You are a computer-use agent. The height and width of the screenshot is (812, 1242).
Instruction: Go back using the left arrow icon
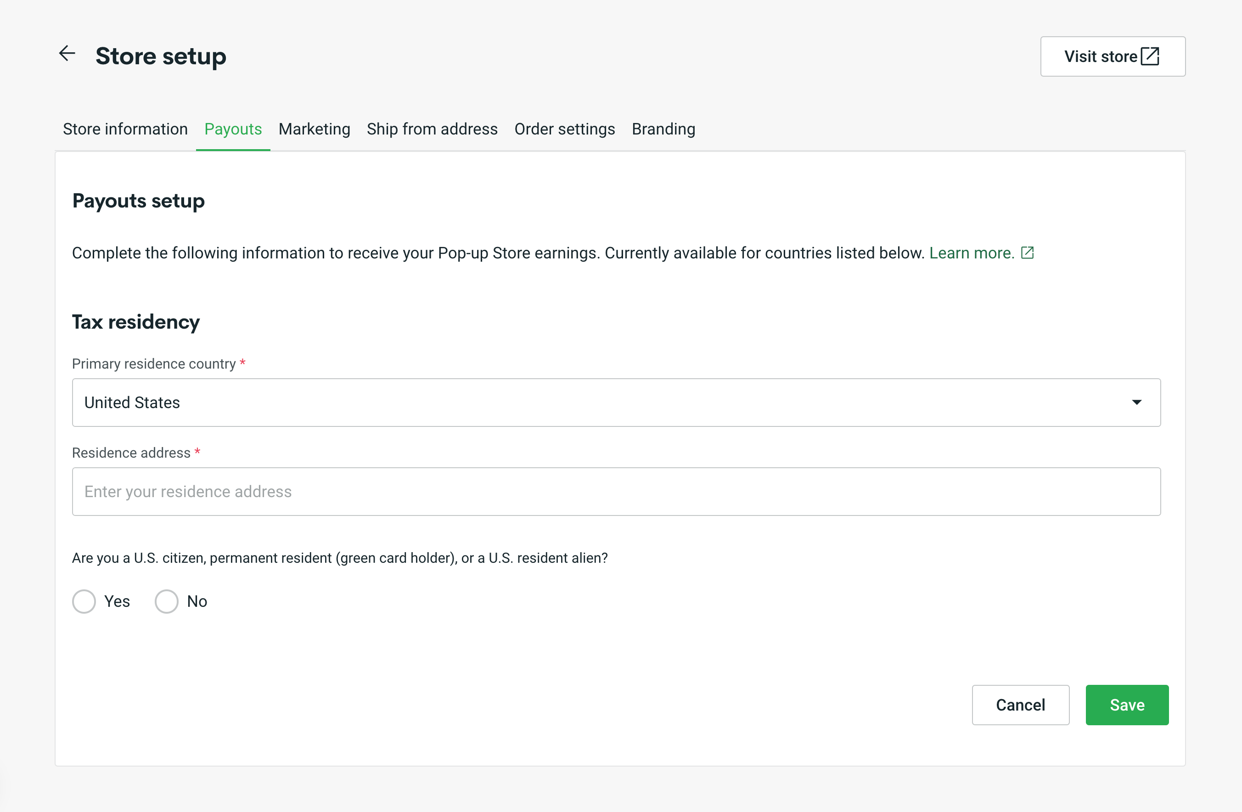click(x=67, y=53)
